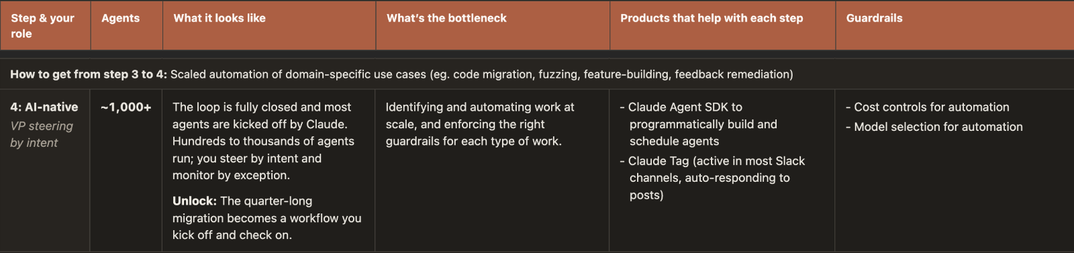Screen dimensions: 1074x253
Task: Select the '4: AI-native' step label
Action: click(44, 107)
